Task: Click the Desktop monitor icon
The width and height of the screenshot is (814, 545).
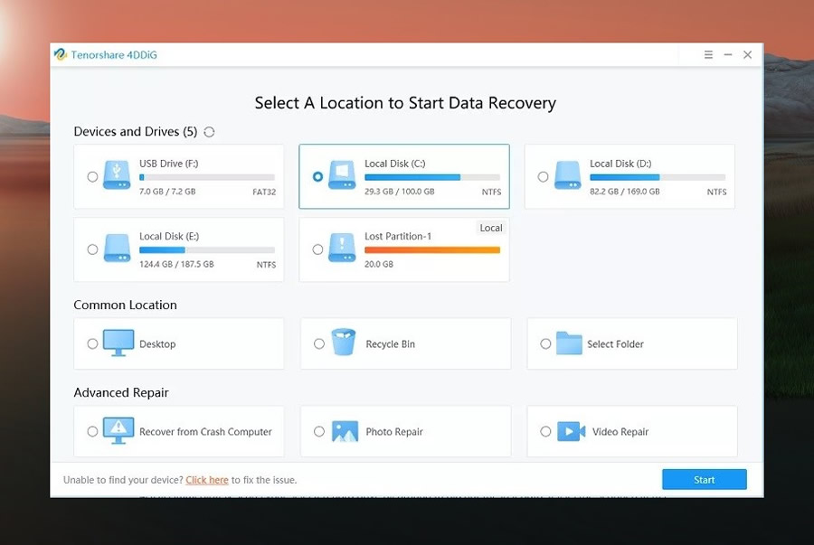Action: (x=118, y=343)
